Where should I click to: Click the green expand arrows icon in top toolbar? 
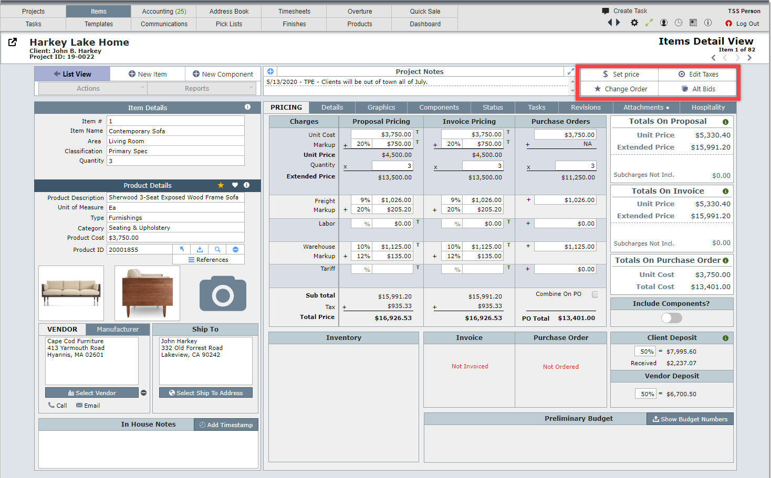click(x=649, y=23)
